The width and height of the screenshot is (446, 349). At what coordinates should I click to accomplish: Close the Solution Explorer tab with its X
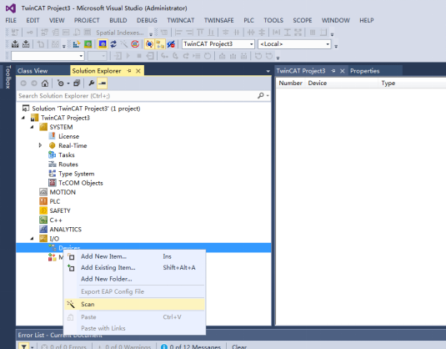coord(138,71)
